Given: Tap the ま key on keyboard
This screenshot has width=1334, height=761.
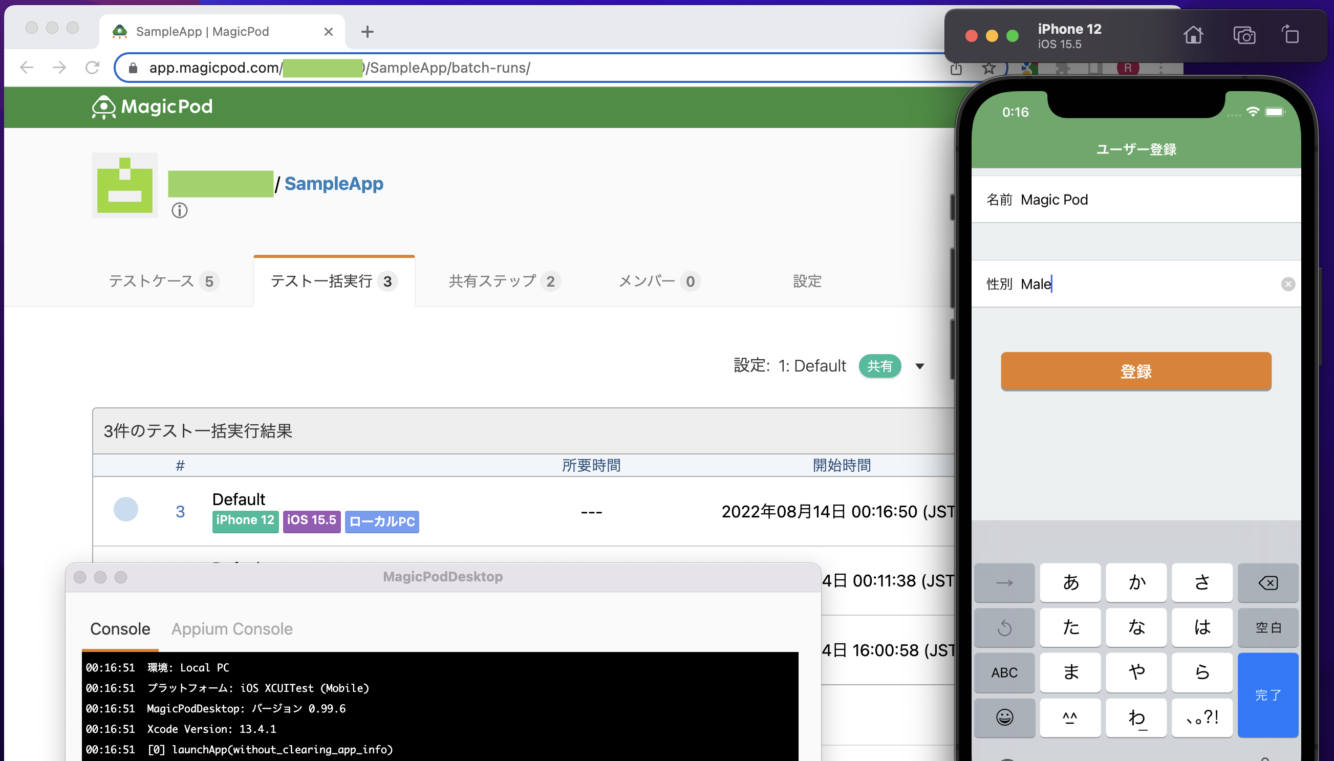Looking at the screenshot, I should (1070, 672).
